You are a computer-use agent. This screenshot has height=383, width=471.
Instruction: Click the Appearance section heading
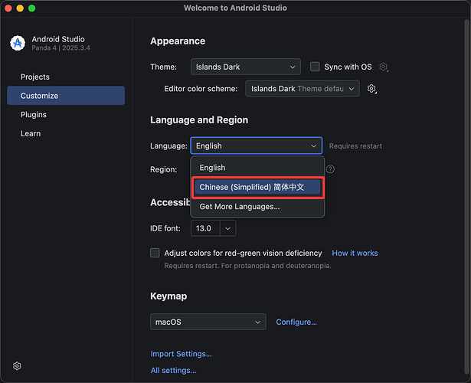[x=178, y=41]
